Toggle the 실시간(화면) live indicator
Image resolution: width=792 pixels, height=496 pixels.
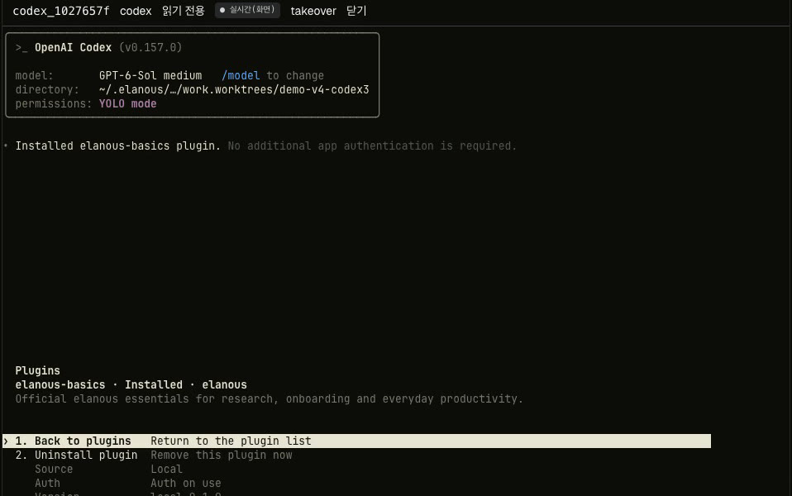coord(247,10)
